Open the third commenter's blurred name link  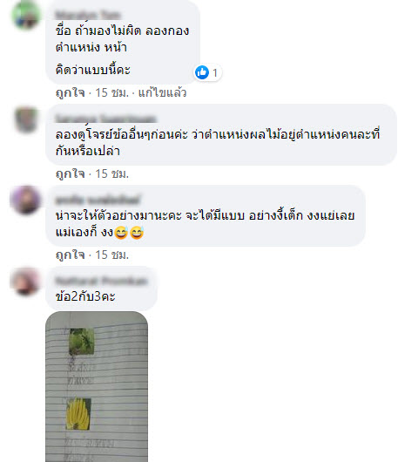[98, 200]
